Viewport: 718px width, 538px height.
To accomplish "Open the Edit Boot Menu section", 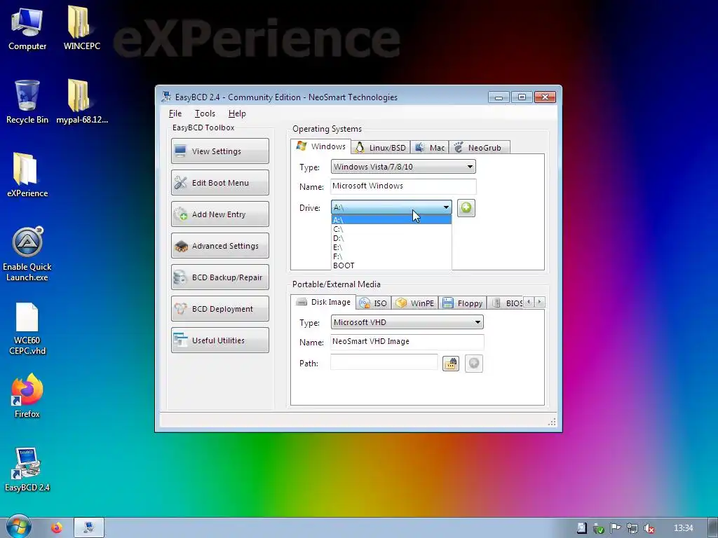I will click(219, 183).
